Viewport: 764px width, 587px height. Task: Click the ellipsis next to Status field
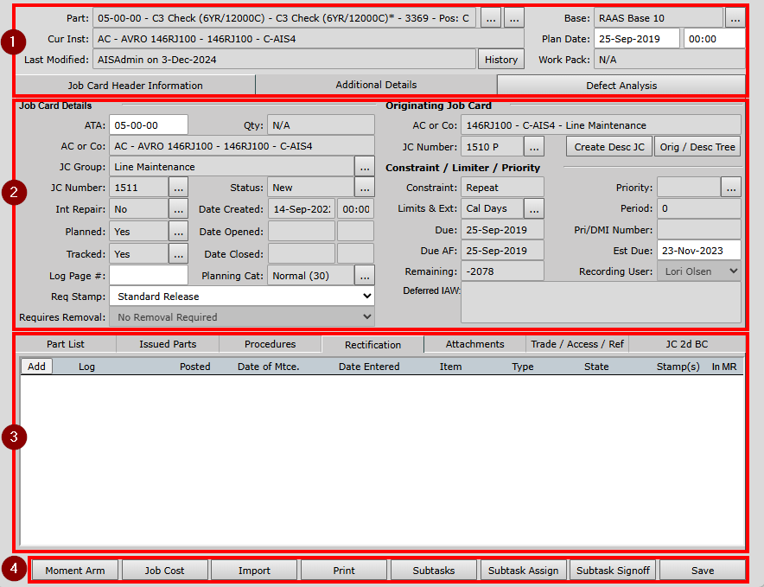pos(364,188)
